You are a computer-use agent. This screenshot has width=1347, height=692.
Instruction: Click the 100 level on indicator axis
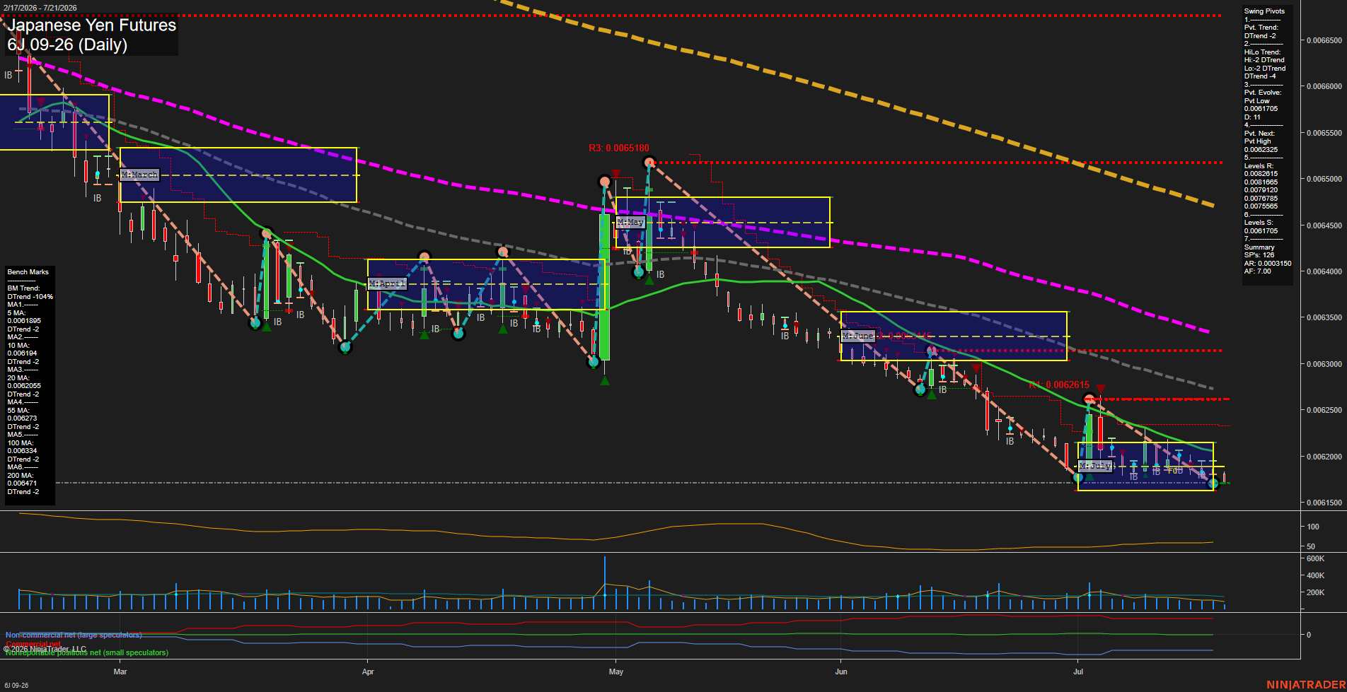(1313, 527)
